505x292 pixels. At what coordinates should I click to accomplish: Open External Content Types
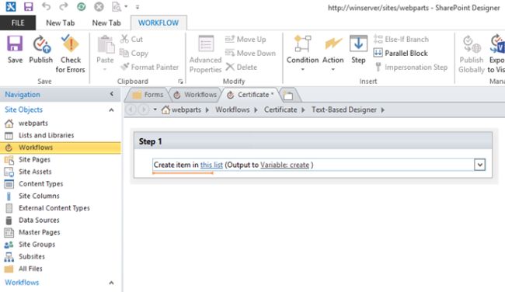pyautogui.click(x=47, y=208)
